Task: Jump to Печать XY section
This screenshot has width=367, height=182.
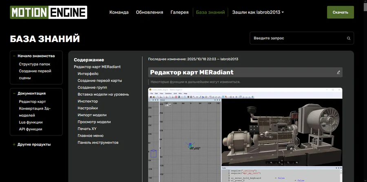Action: coord(87,129)
